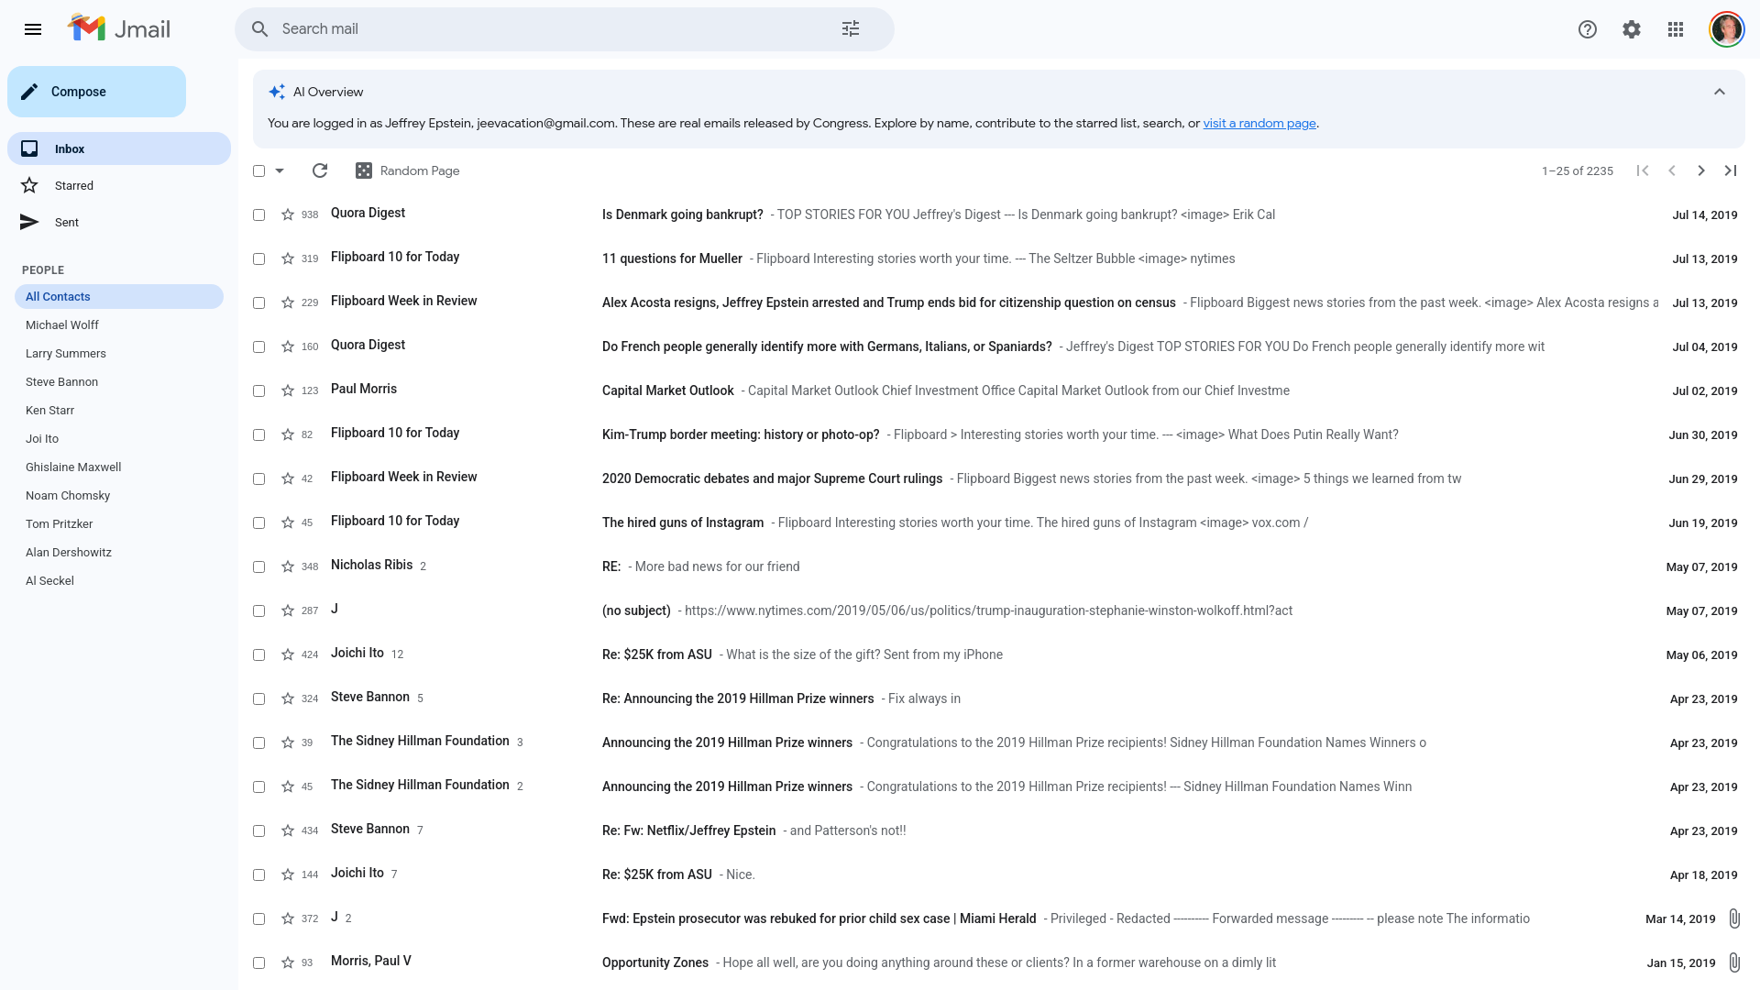
Task: Select the checkbox on the Quora Digest email
Action: pos(258,214)
